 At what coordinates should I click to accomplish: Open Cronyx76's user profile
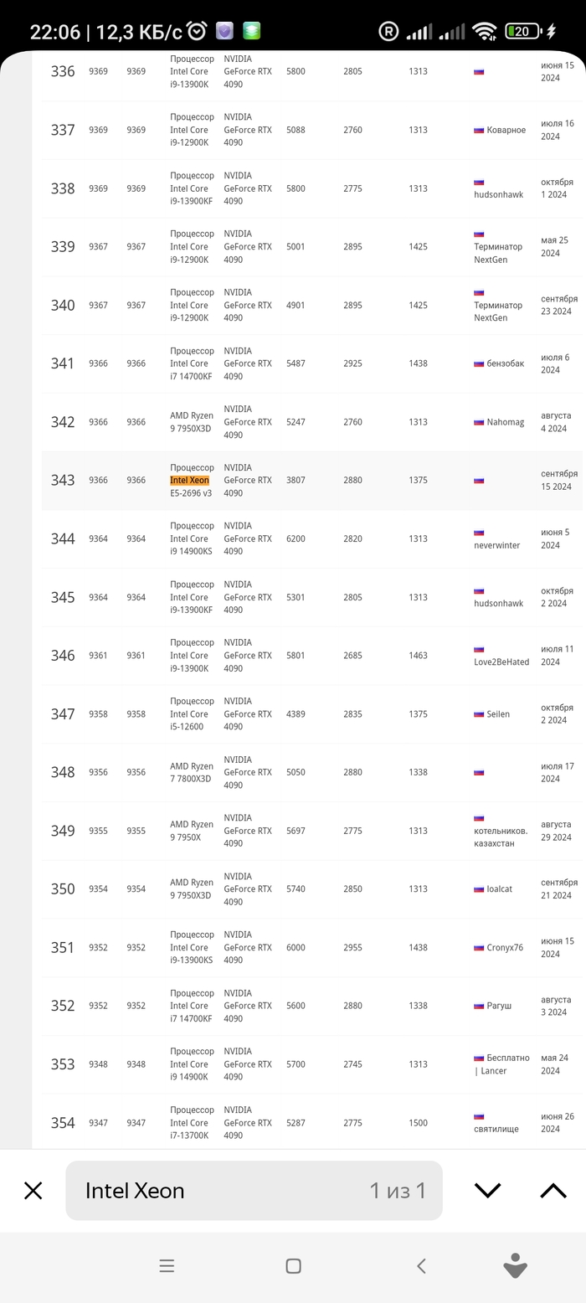504,948
